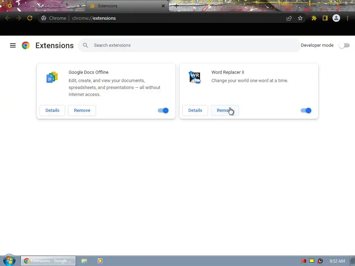Select the Extensions browser tab
The width and height of the screenshot is (355, 266).
point(127,6)
